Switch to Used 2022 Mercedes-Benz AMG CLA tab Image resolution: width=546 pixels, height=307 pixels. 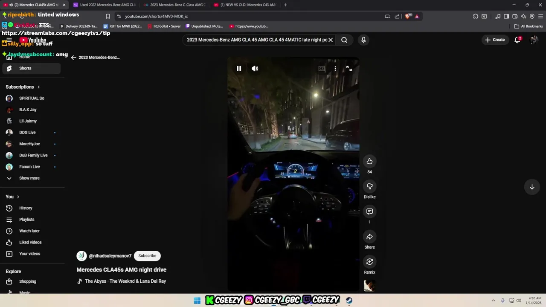(104, 5)
